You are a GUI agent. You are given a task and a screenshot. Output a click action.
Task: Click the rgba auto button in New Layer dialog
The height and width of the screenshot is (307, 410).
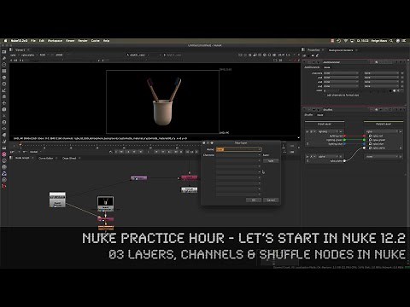point(271,161)
